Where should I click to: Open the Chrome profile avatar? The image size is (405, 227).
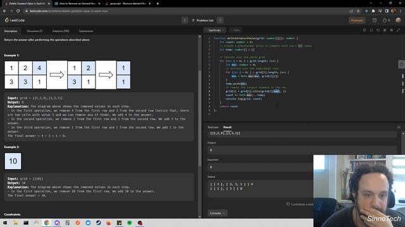click(x=394, y=11)
